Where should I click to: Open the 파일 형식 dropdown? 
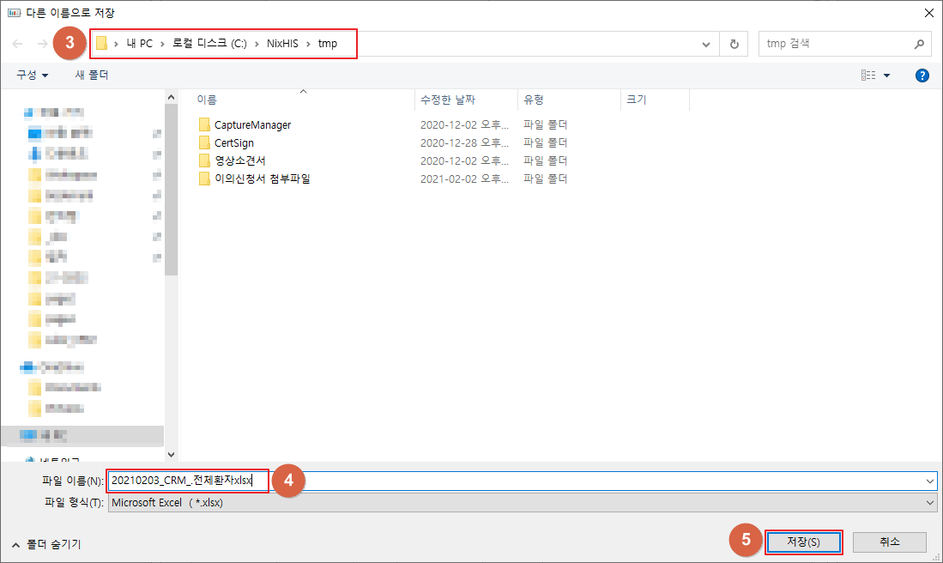(x=930, y=503)
